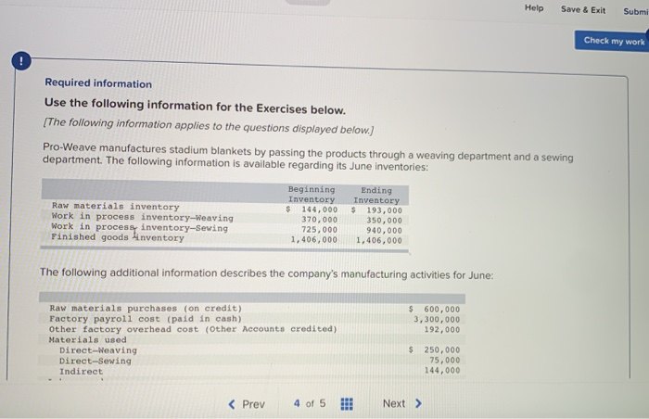Click the value 350,000 in Weaving row
Viewport: 649px width, 419px height.
[384, 221]
